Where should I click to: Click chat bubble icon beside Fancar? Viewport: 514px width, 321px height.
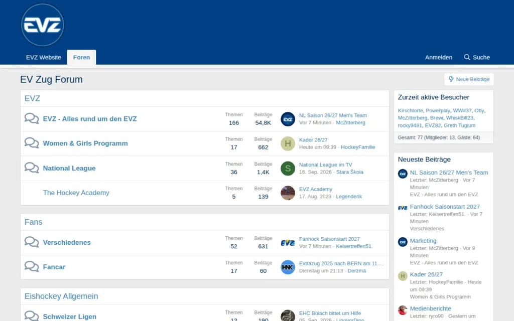click(32, 267)
